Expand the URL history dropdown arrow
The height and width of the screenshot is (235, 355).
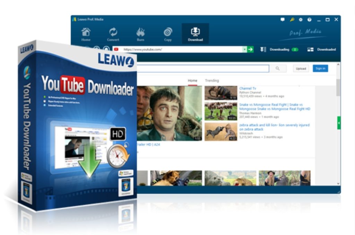click(x=244, y=49)
